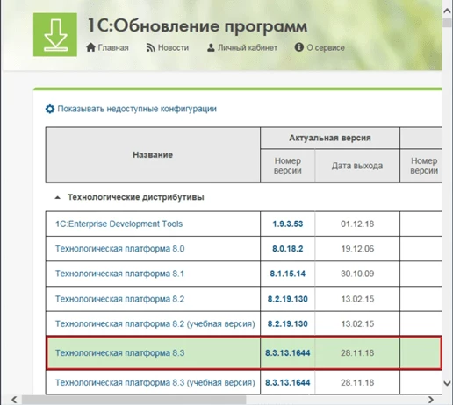
Task: Click the Актуальная версия column header
Action: [330, 138]
